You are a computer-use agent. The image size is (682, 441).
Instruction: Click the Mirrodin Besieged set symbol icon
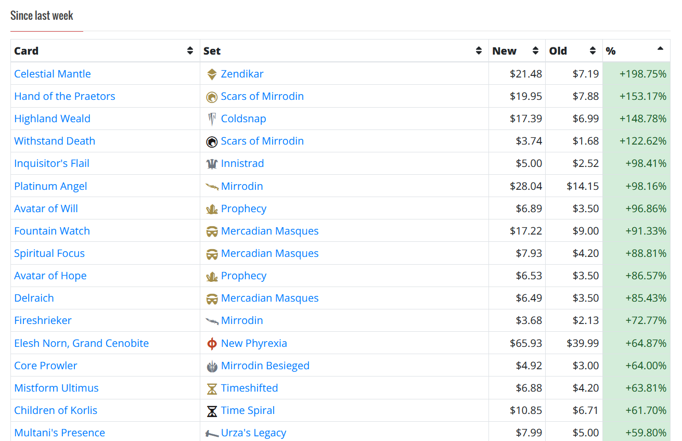click(212, 366)
